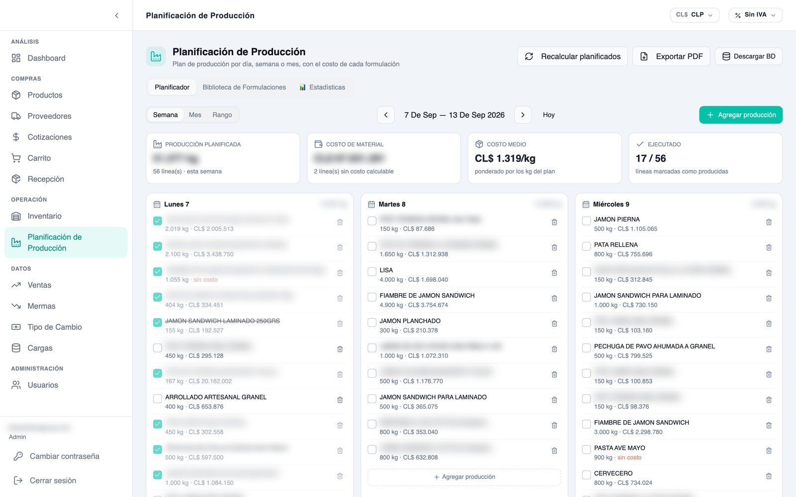Screen dimensions: 796x497
Task: Open Usuarios administration page
Action: pyautogui.click(x=66, y=385)
